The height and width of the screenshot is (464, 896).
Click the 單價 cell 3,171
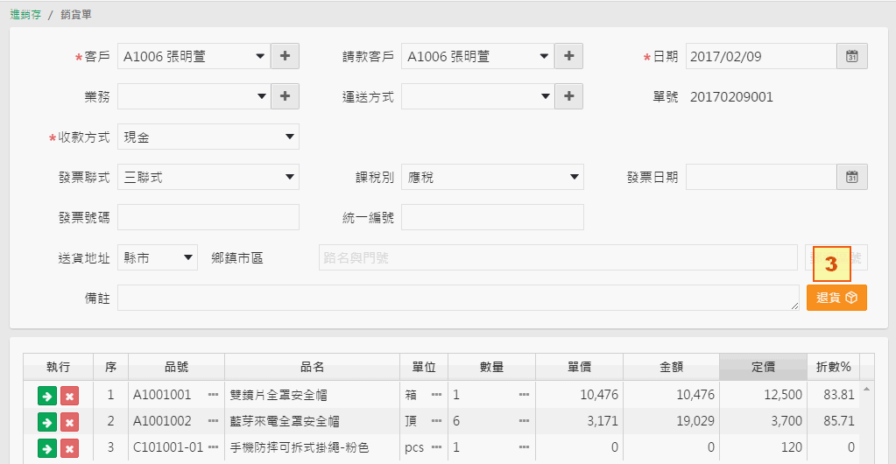[x=580, y=422]
